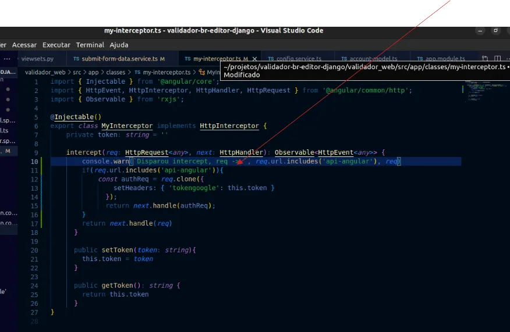Expand the classes breadcrumb folder
This screenshot has width=510, height=332.
point(116,72)
